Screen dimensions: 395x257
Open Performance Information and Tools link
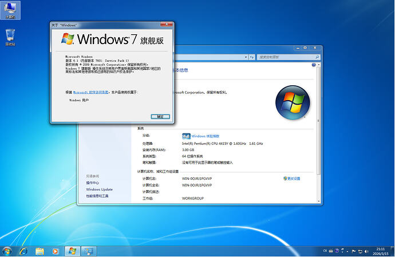click(97, 196)
